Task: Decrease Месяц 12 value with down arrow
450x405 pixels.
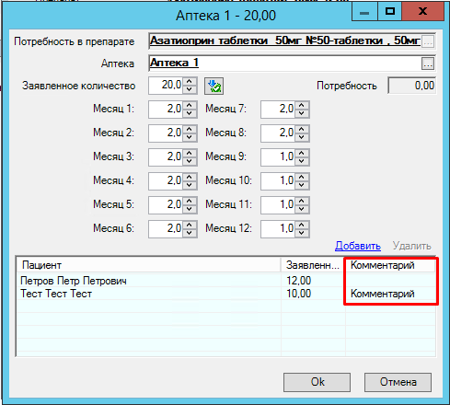Action: pos(302,233)
